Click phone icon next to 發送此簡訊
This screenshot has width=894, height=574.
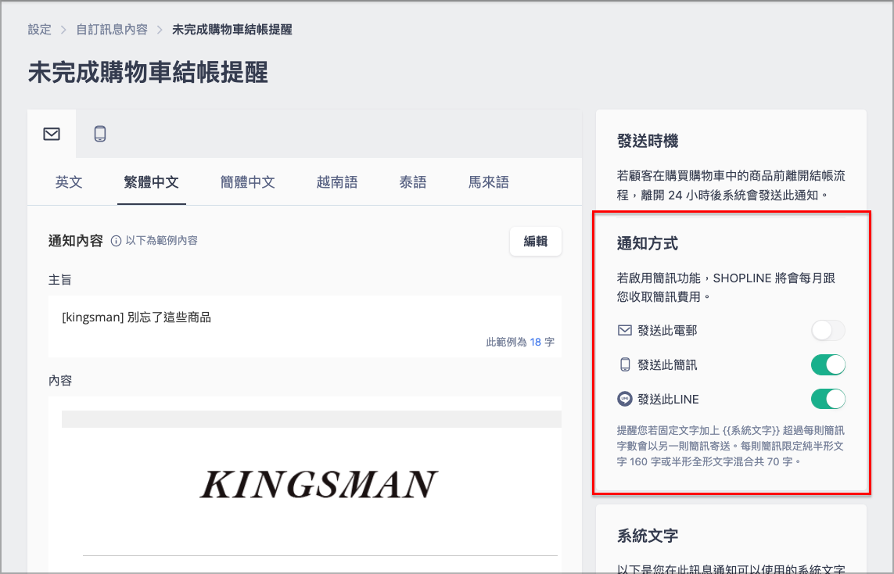pos(625,364)
